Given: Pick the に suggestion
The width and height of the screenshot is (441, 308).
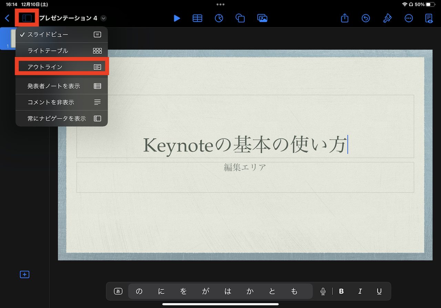Looking at the screenshot, I should [161, 291].
